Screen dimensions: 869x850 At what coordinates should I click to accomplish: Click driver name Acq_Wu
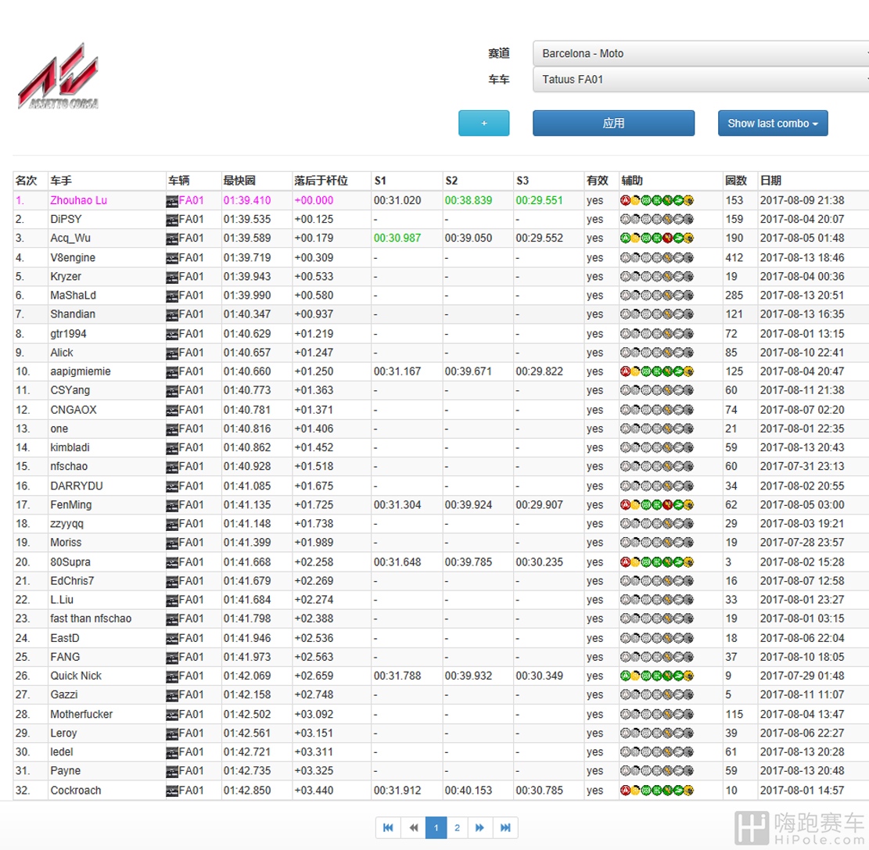click(70, 239)
